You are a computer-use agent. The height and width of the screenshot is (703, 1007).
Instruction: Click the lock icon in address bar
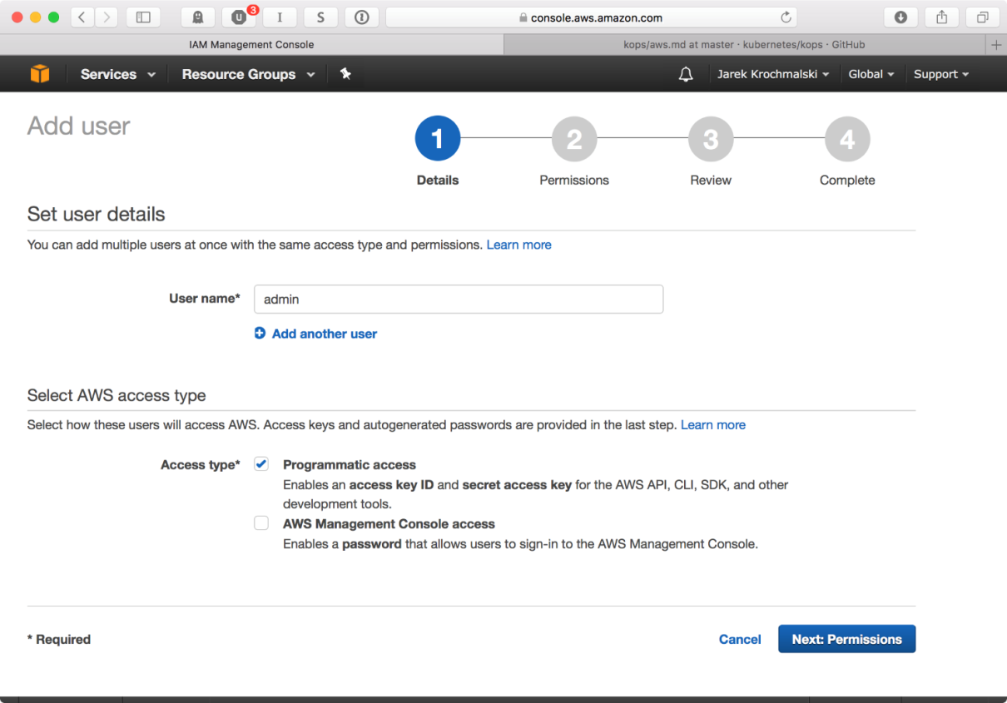523,17
